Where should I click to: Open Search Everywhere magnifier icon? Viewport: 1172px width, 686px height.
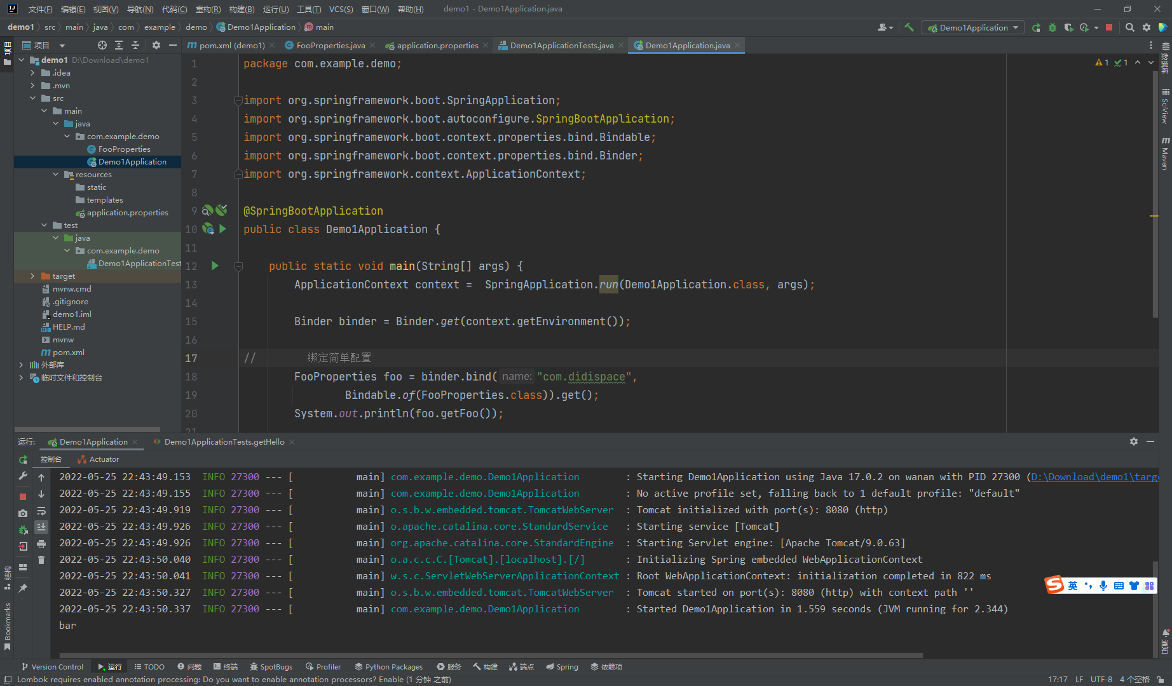1129,27
